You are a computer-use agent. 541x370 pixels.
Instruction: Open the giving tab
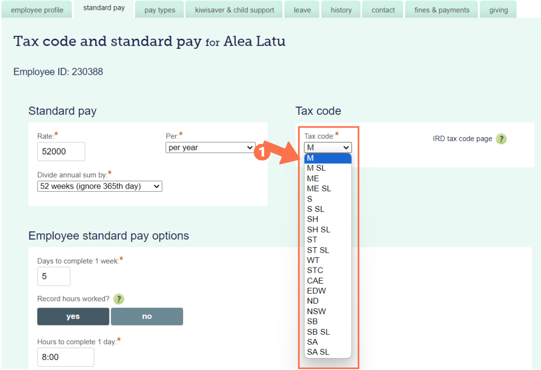(498, 9)
